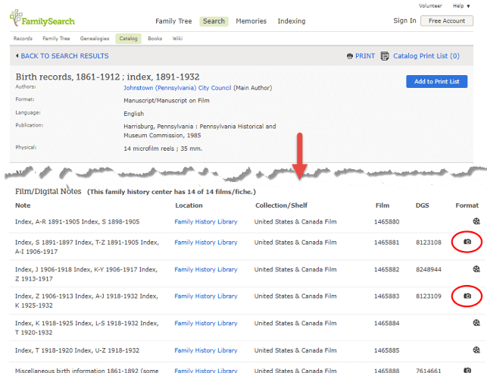Switch to the Family Tree sub-tab

(x=56, y=39)
